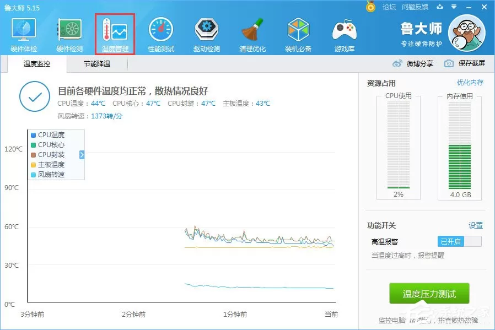Toggle 风扇转速 legend series

click(47, 175)
